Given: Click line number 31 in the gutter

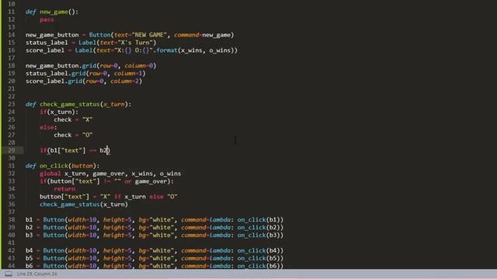Looking at the screenshot, I should tap(12, 166).
